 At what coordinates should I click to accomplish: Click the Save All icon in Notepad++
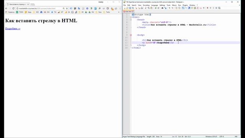click(x=133, y=8)
